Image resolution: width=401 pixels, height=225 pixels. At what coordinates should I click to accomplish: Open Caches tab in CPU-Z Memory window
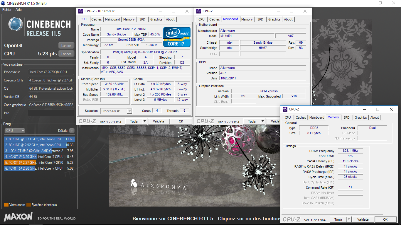(x=301, y=117)
